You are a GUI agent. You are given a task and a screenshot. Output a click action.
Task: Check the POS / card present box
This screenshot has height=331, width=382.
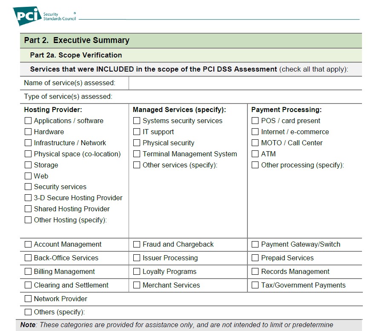click(255, 121)
